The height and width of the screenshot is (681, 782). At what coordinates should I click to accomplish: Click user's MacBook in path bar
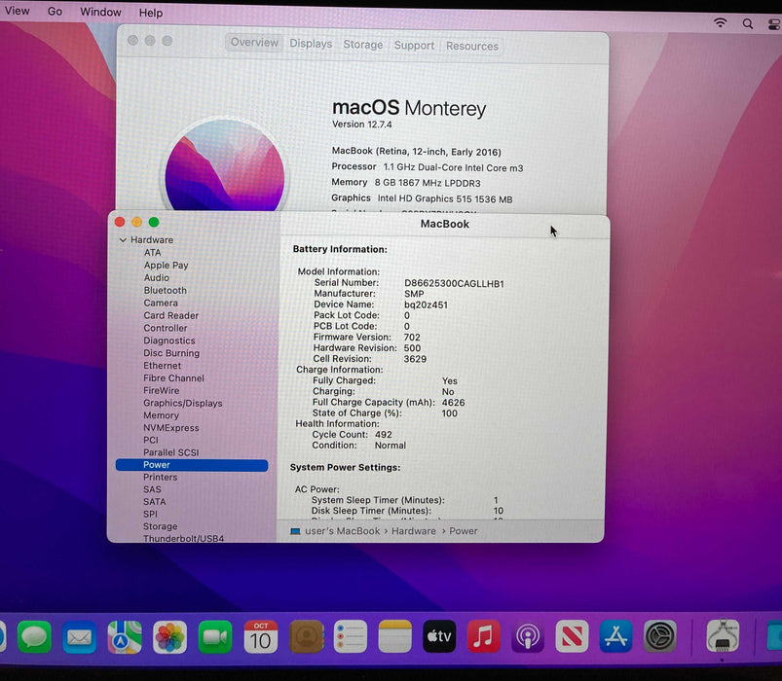coord(342,531)
